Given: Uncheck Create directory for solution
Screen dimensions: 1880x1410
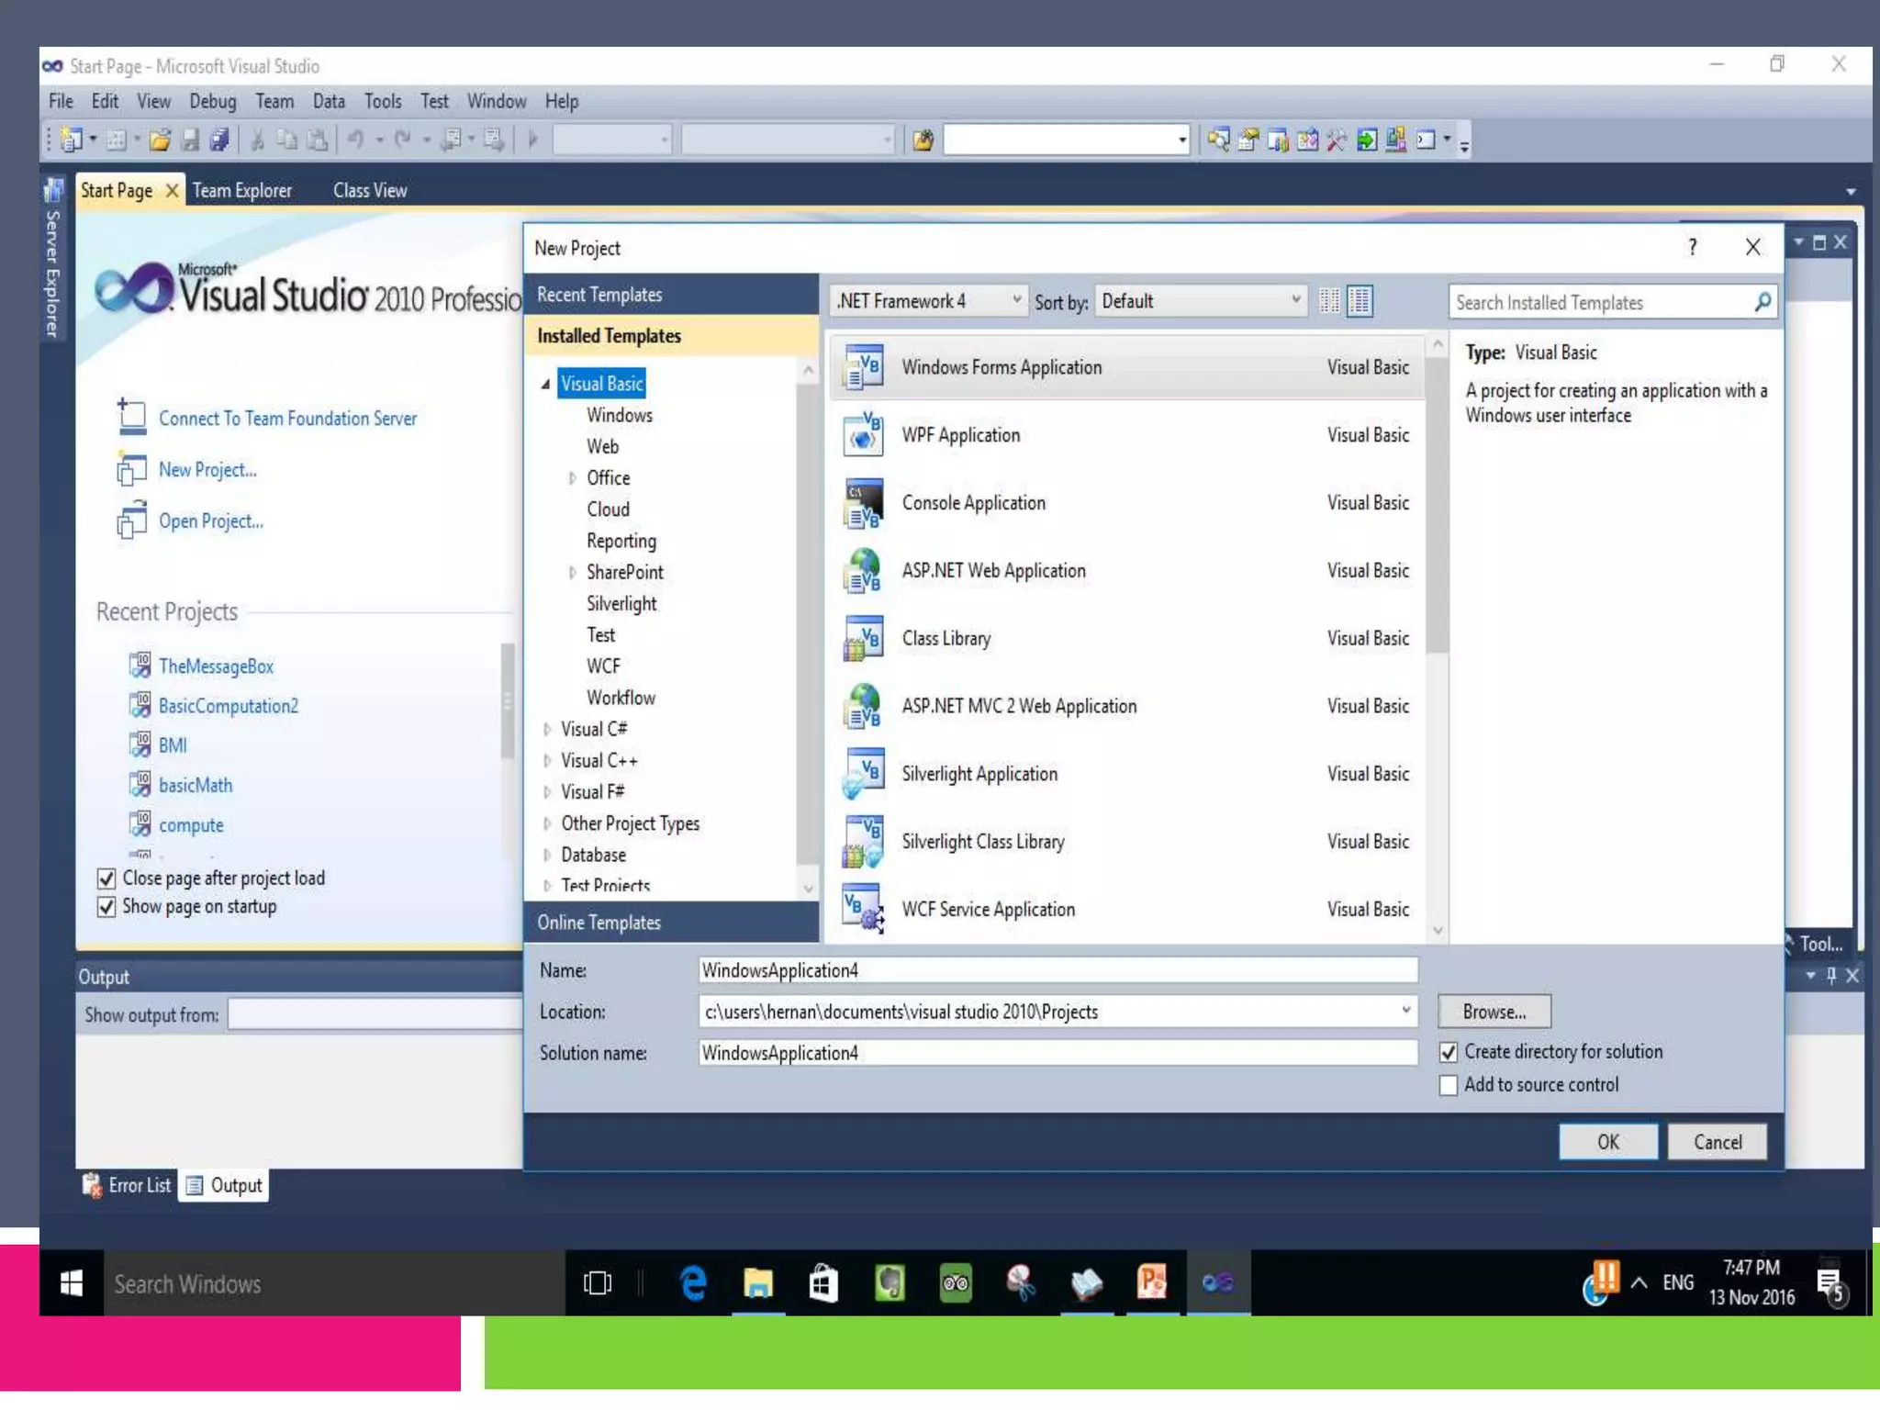Looking at the screenshot, I should click(x=1449, y=1052).
